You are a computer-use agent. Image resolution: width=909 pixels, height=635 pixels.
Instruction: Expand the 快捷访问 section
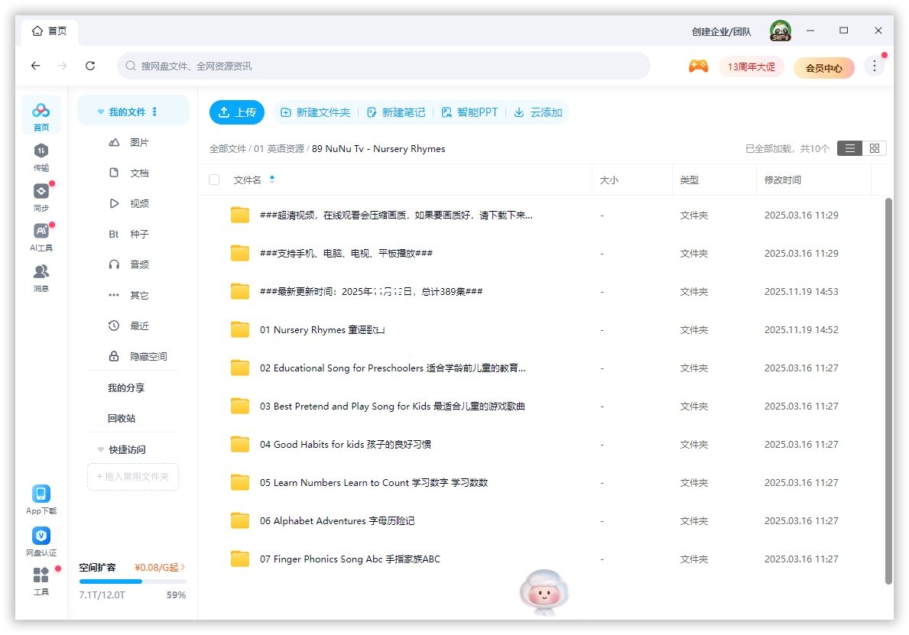[x=100, y=449]
